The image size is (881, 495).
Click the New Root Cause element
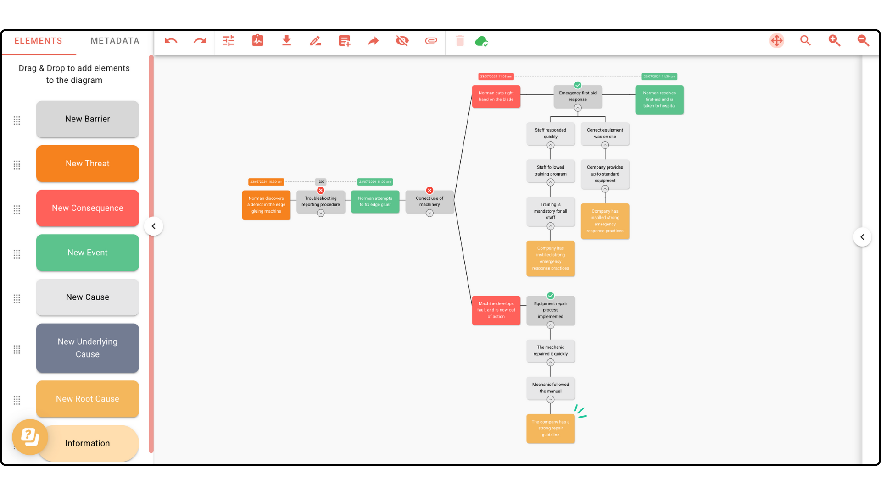tap(87, 399)
